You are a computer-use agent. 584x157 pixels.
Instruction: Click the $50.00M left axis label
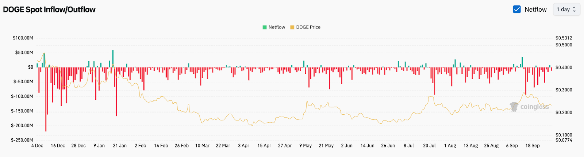(24, 53)
